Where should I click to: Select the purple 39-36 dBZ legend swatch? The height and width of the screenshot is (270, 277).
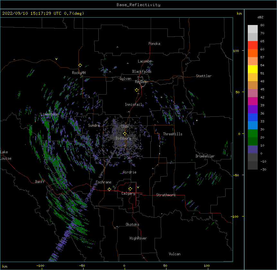tap(253, 109)
